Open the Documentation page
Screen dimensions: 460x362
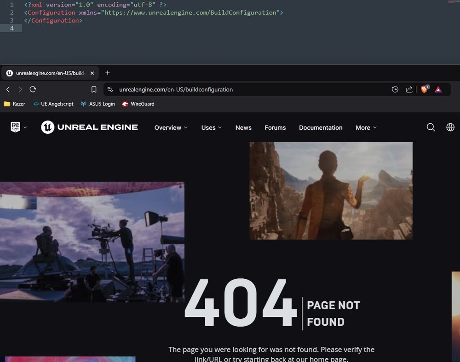coord(321,127)
